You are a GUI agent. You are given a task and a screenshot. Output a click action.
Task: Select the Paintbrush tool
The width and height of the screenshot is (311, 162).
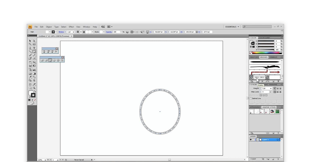30,55
